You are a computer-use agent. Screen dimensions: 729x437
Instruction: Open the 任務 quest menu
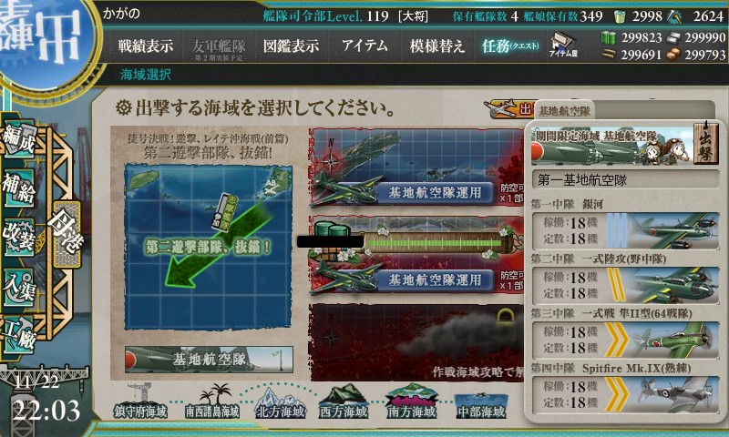coord(510,46)
